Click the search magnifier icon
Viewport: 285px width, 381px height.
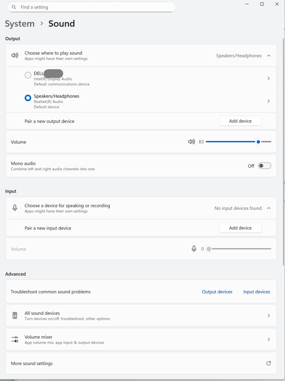pos(14,7)
